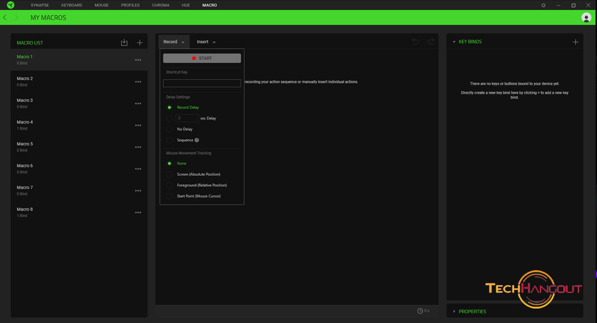Screen dimensions: 597x323
Task: Collapse the Record dropdown
Action: coord(174,42)
